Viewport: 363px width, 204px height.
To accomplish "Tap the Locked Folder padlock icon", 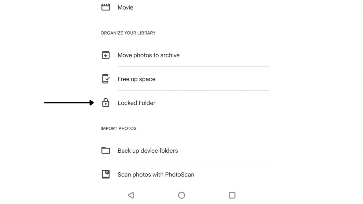I will (105, 103).
